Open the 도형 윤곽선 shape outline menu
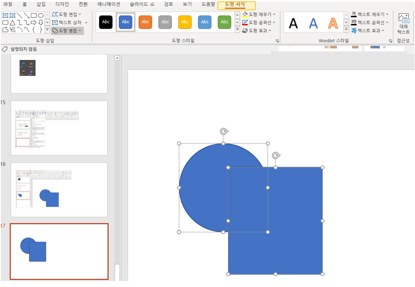 (259, 22)
